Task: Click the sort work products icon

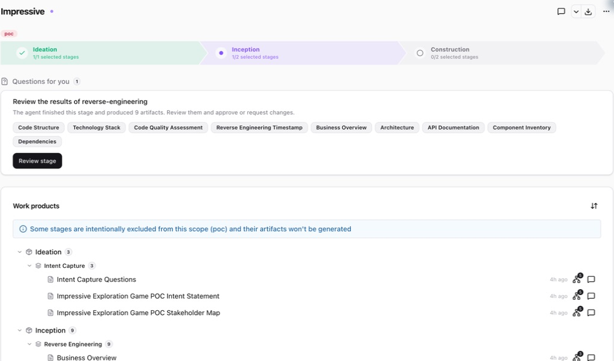Action: (x=593, y=206)
